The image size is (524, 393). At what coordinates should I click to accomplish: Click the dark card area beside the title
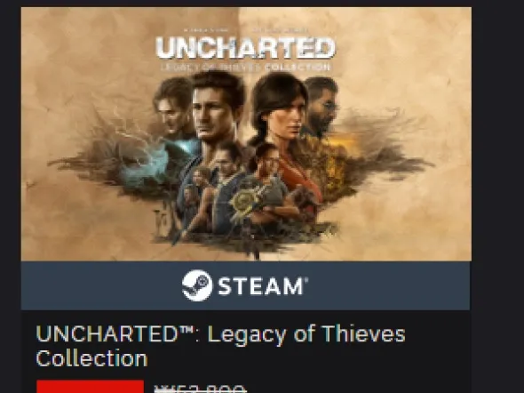tap(438, 346)
